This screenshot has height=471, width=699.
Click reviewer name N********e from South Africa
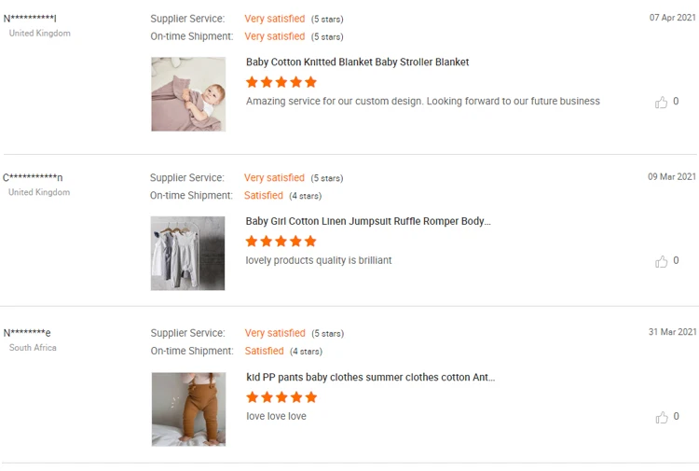(27, 333)
